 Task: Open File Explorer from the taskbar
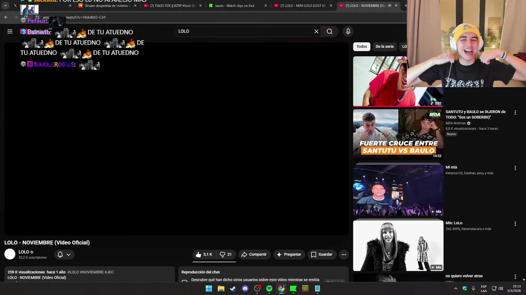coord(221,288)
